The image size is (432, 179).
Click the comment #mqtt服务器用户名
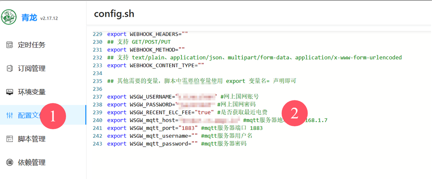click(227, 136)
